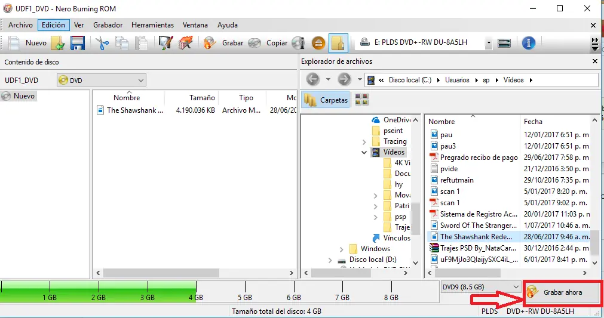604x318 pixels.
Task: Select the reftutmain file
Action: (452, 180)
